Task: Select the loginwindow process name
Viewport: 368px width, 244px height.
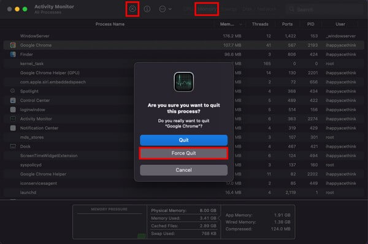Action: pyautogui.click(x=33, y=110)
